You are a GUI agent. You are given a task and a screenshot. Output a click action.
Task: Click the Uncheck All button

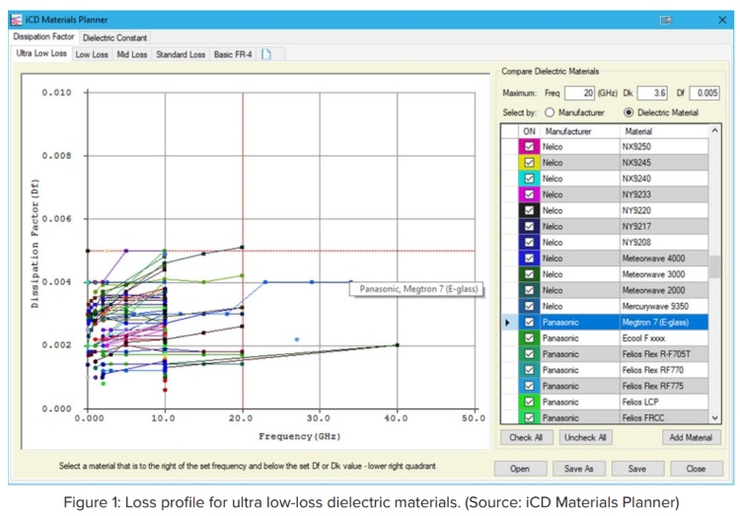point(585,438)
